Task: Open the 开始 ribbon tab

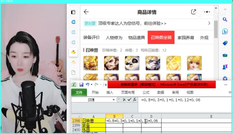Action: pos(95,92)
